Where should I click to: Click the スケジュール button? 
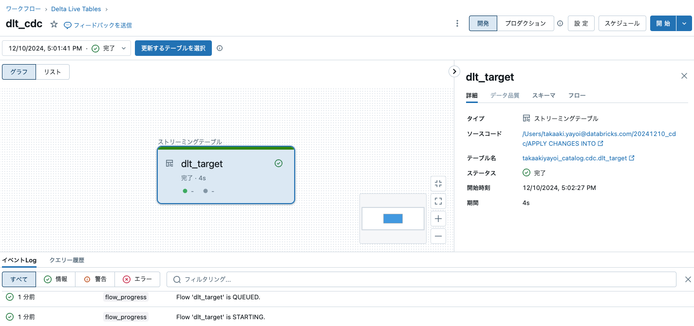click(x=622, y=23)
